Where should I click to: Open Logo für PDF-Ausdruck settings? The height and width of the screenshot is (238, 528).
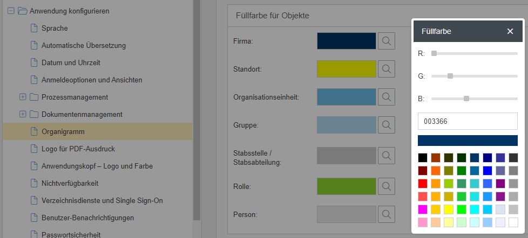tap(78, 149)
